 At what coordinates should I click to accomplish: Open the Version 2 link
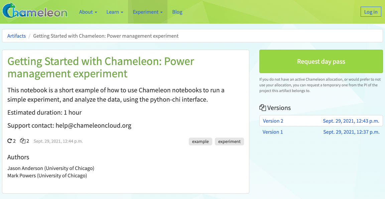(273, 121)
